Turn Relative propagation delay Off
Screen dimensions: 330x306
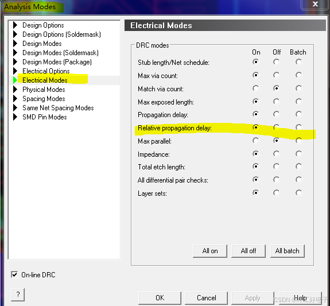[276, 127]
